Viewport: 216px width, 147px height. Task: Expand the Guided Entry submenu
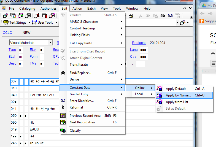pyautogui.click(x=121, y=94)
